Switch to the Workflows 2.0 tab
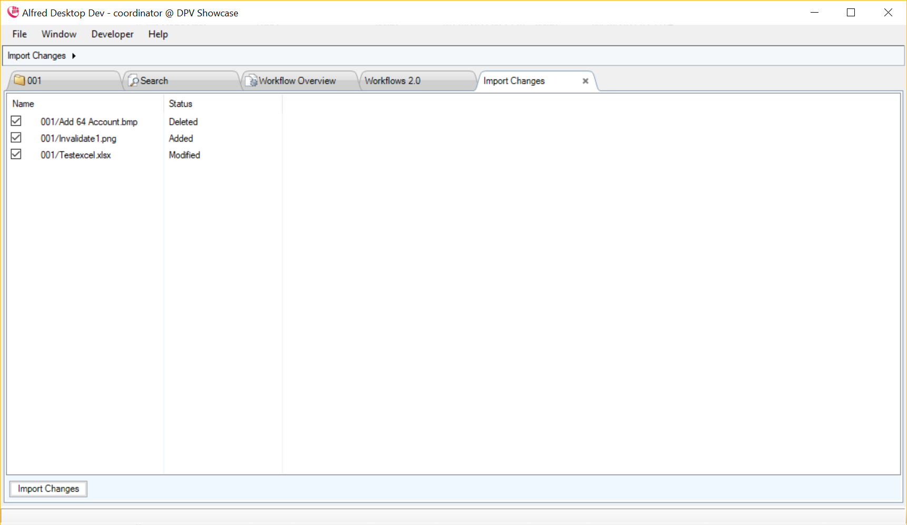The height and width of the screenshot is (525, 907). (x=393, y=81)
